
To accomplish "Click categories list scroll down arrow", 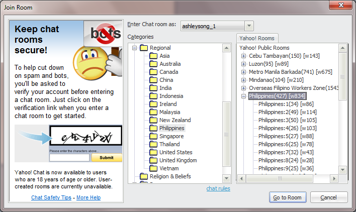I will pyautogui.click(x=226, y=178).
